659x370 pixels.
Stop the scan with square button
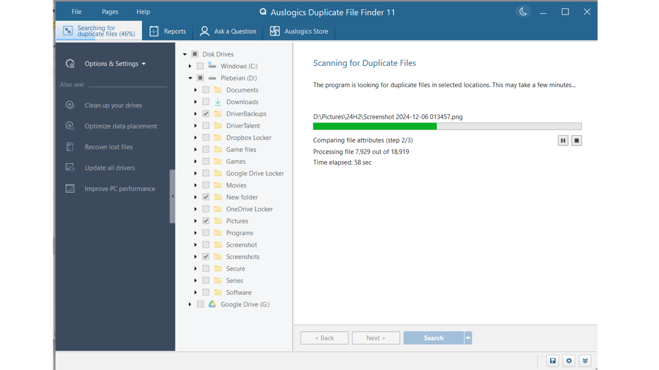pos(577,140)
